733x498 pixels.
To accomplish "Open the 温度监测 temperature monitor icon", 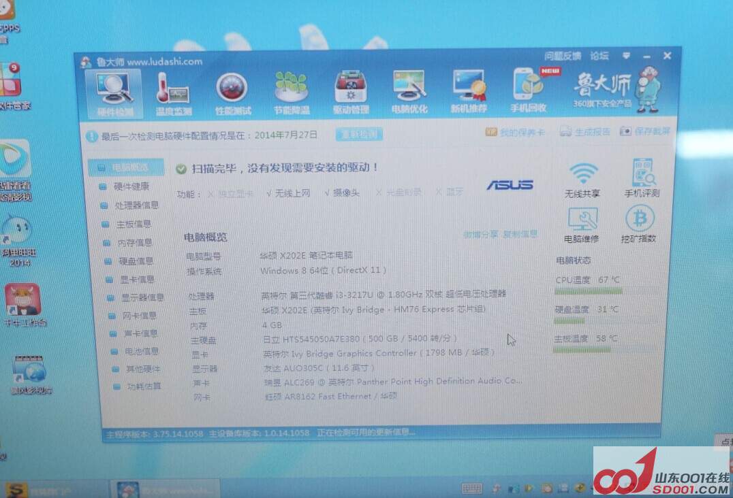I will pos(173,93).
